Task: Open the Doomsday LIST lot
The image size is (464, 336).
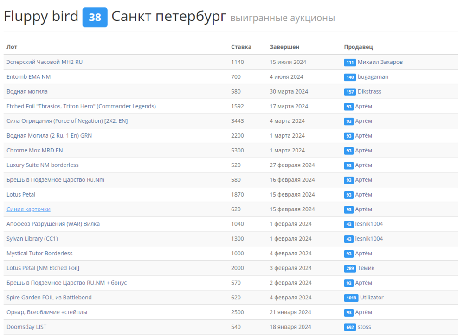Action: pos(26,327)
